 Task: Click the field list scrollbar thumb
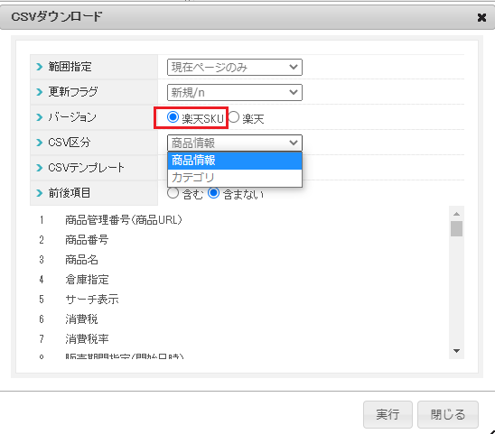coord(456,228)
